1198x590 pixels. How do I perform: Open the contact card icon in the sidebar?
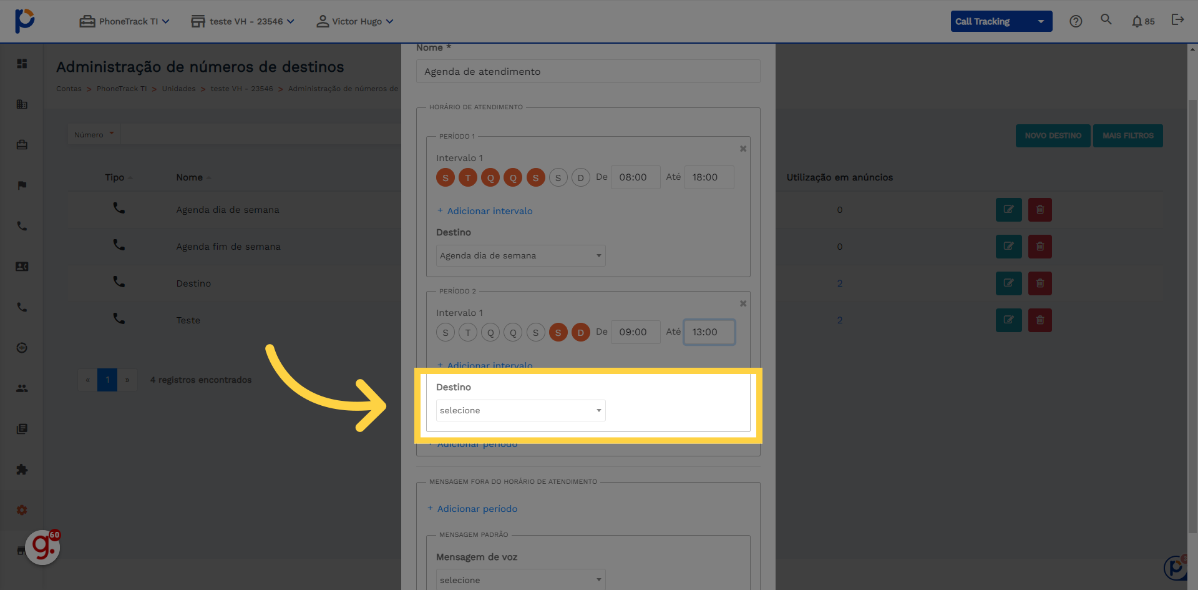22,267
